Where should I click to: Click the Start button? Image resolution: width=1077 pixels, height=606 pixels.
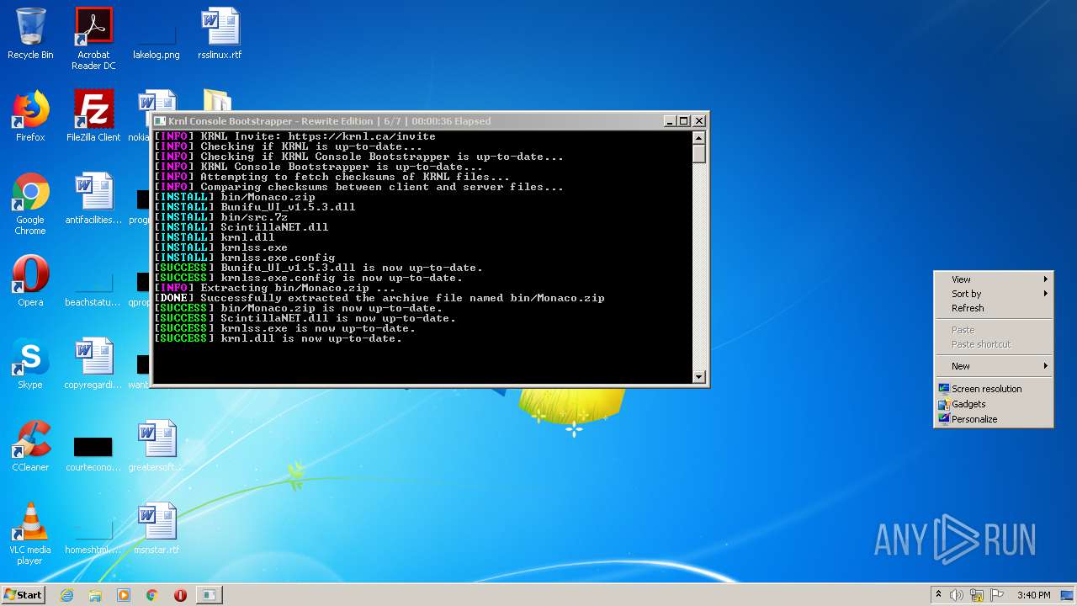click(x=23, y=595)
